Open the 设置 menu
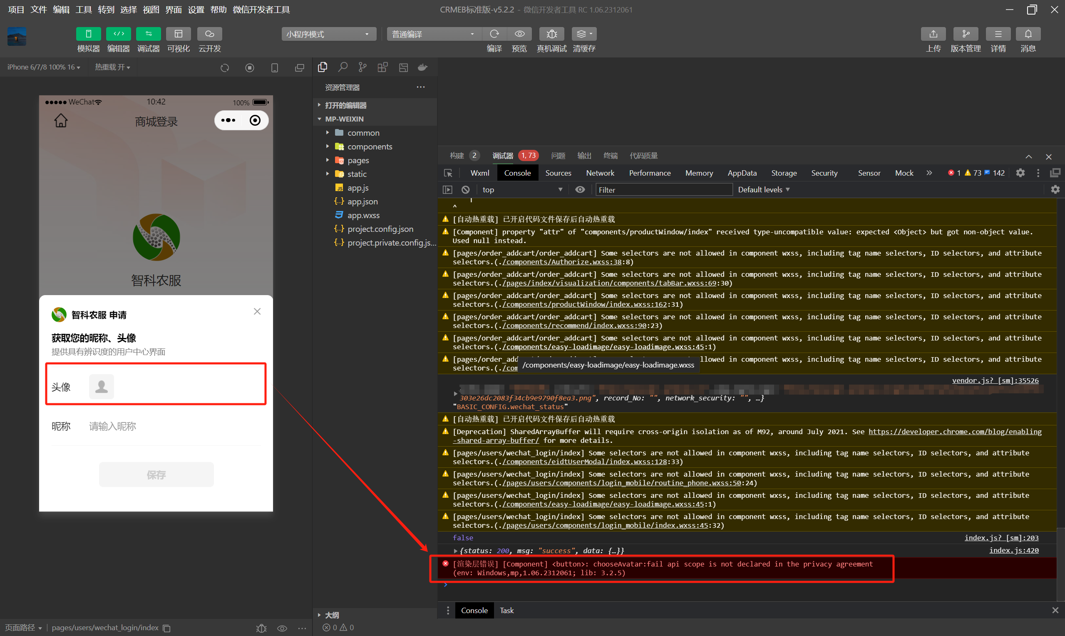 click(x=196, y=10)
